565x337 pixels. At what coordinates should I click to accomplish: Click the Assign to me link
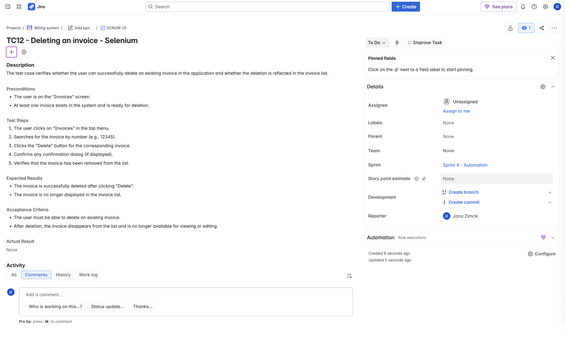456,111
